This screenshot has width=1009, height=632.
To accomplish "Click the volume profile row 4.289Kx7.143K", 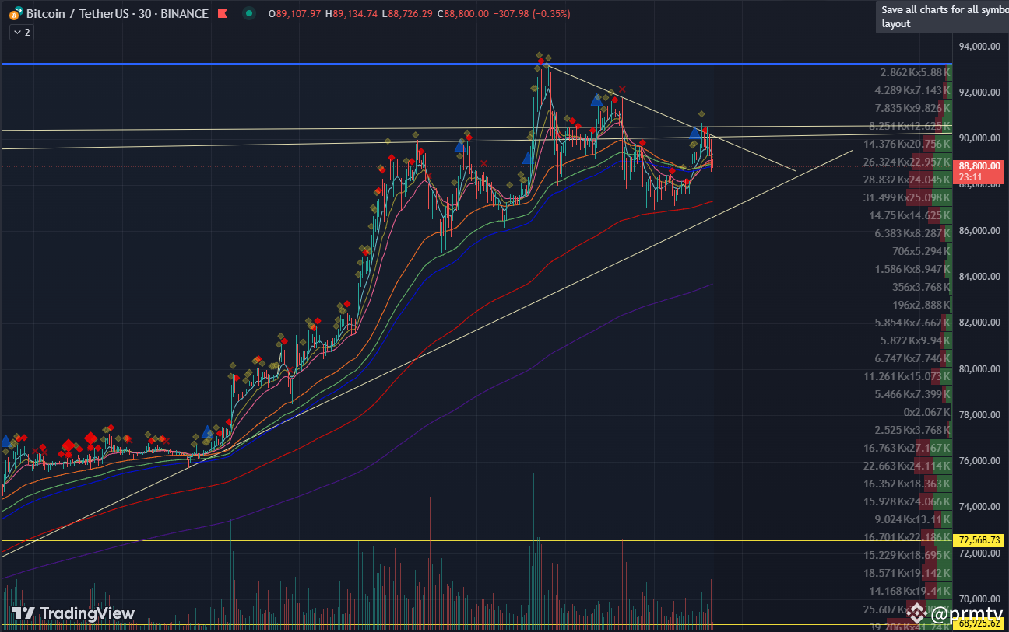I will point(912,90).
